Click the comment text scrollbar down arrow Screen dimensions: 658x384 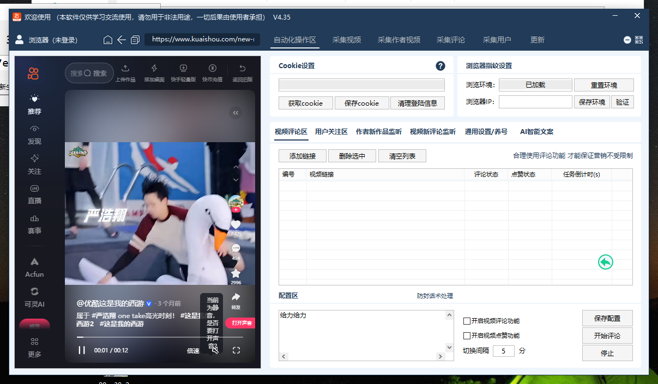[450, 348]
